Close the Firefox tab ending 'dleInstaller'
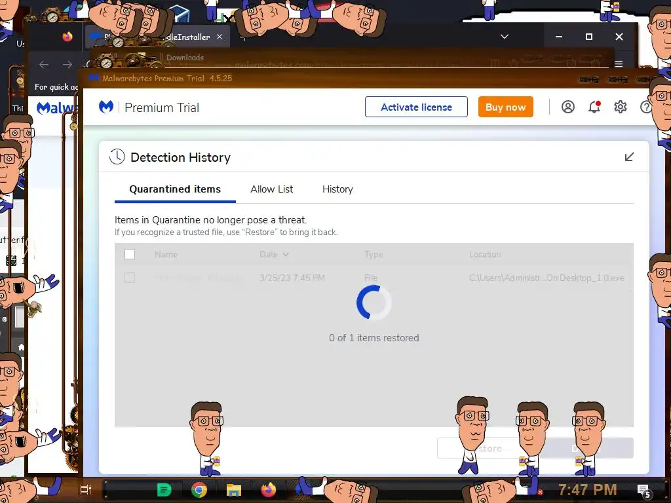Image resolution: width=671 pixels, height=503 pixels. pyautogui.click(x=220, y=37)
